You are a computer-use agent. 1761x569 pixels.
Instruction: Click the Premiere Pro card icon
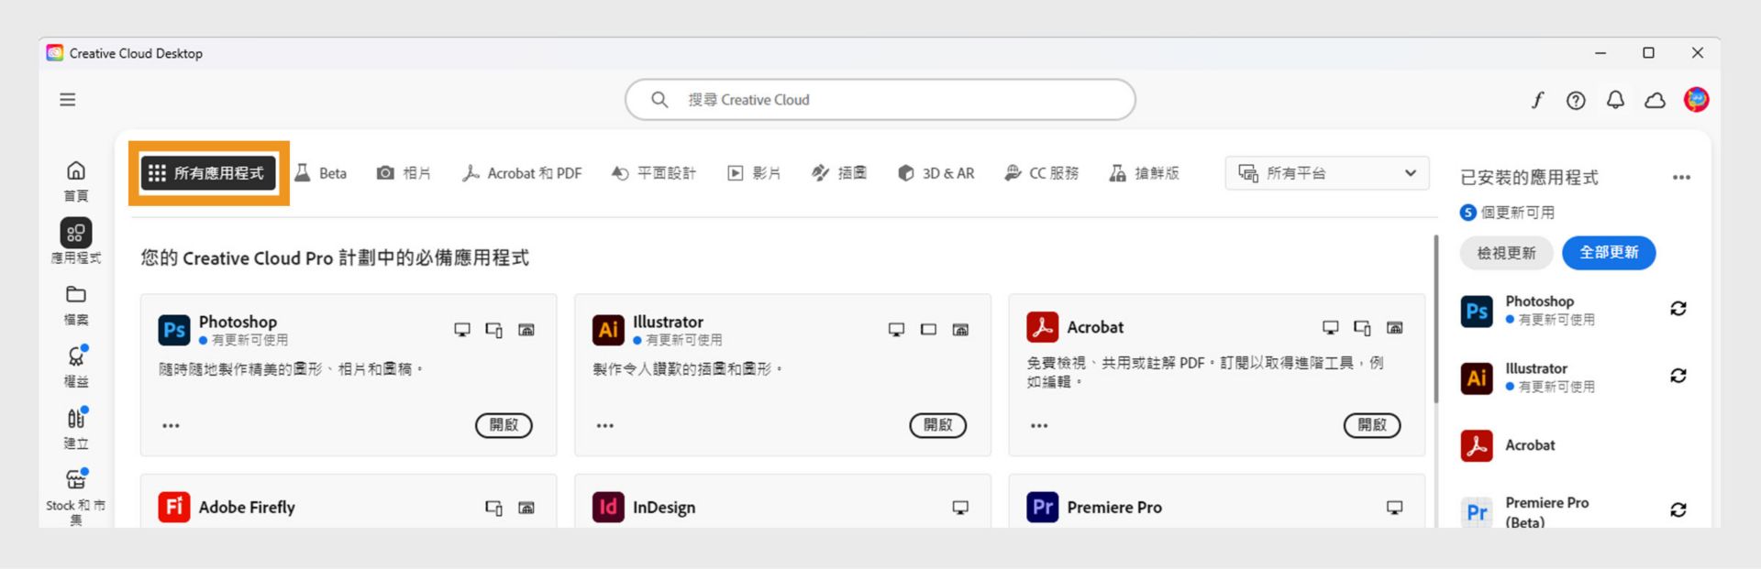tap(1042, 507)
